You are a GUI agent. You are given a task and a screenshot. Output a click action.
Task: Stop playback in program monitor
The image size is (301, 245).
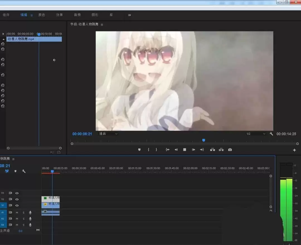(185, 149)
